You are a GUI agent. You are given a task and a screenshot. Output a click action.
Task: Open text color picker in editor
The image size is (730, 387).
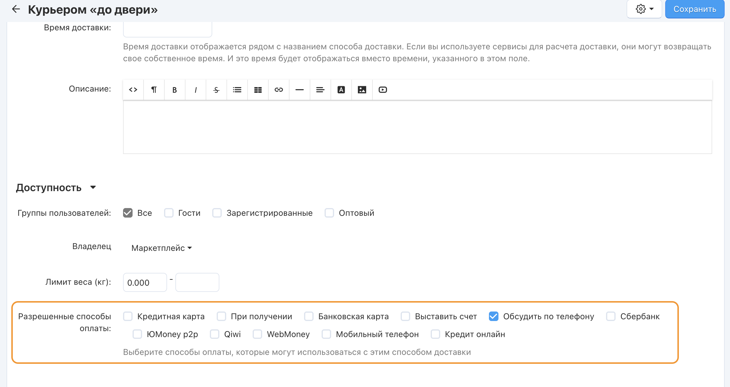click(341, 90)
